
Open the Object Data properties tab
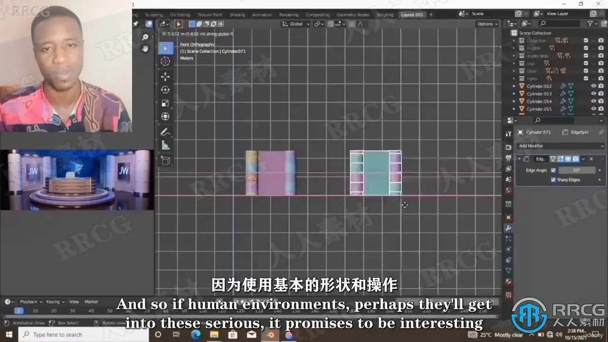click(509, 271)
